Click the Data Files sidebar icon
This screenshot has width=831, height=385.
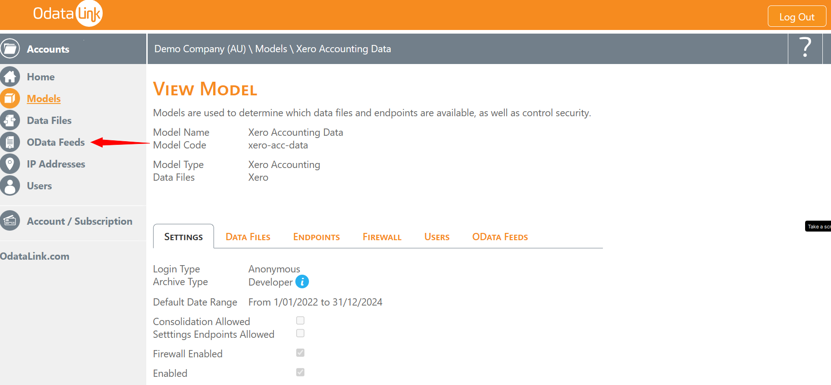point(10,120)
